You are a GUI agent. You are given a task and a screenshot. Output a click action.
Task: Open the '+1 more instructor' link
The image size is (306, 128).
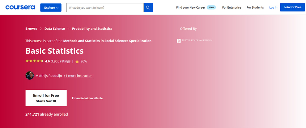78,76
